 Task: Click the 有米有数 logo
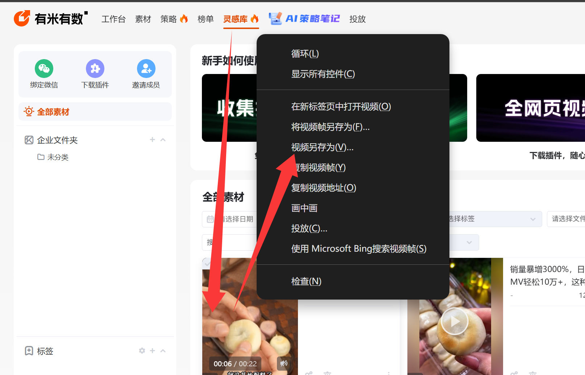point(51,18)
